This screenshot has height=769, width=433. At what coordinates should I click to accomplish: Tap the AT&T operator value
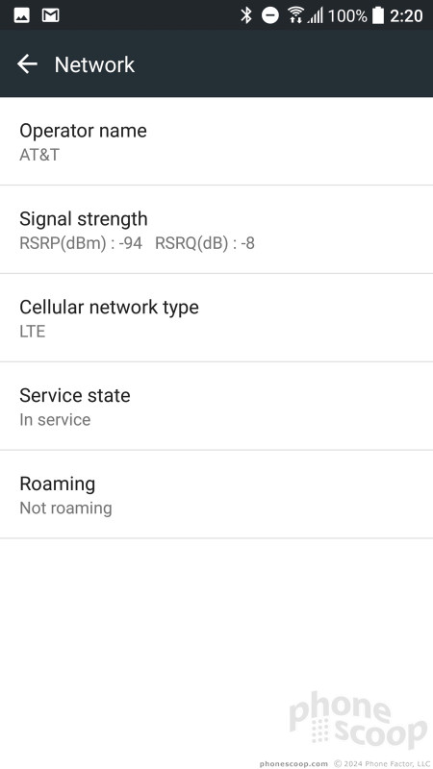tap(39, 155)
